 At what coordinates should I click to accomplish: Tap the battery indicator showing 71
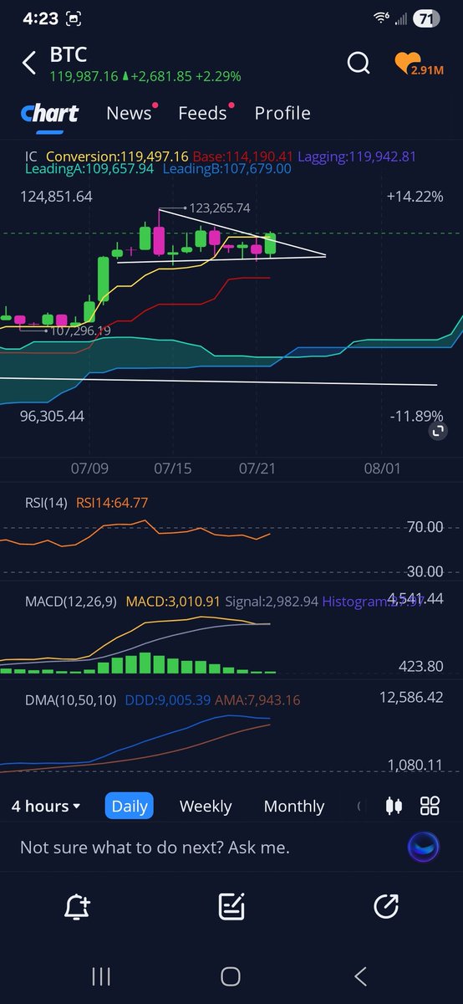425,18
